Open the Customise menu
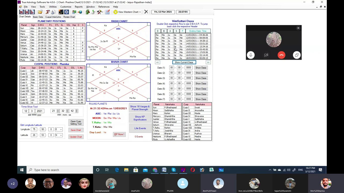 [x=66, y=7]
